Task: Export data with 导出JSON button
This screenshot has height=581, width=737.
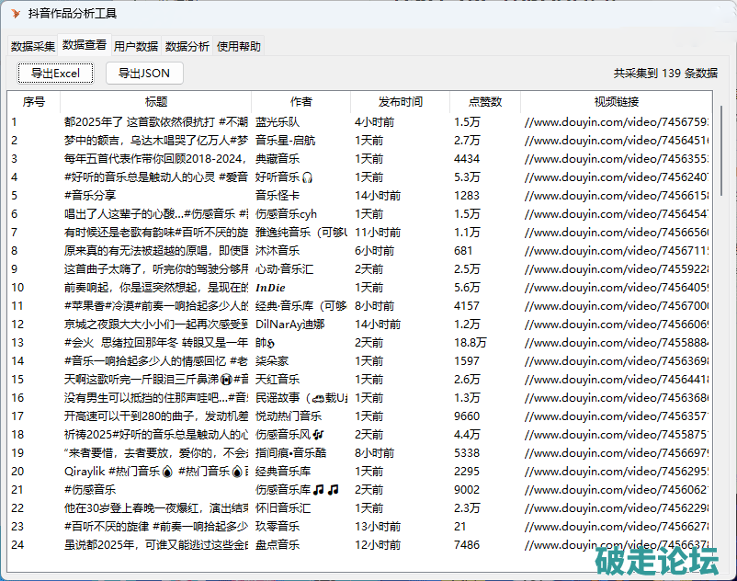Action: pyautogui.click(x=144, y=74)
